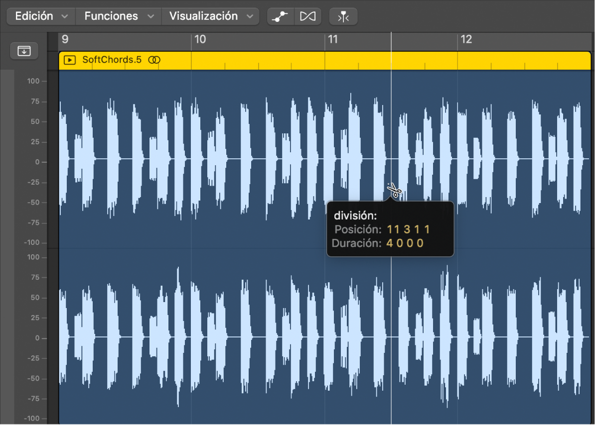Open the Edición menu
This screenshot has height=425, width=595.
(41, 16)
